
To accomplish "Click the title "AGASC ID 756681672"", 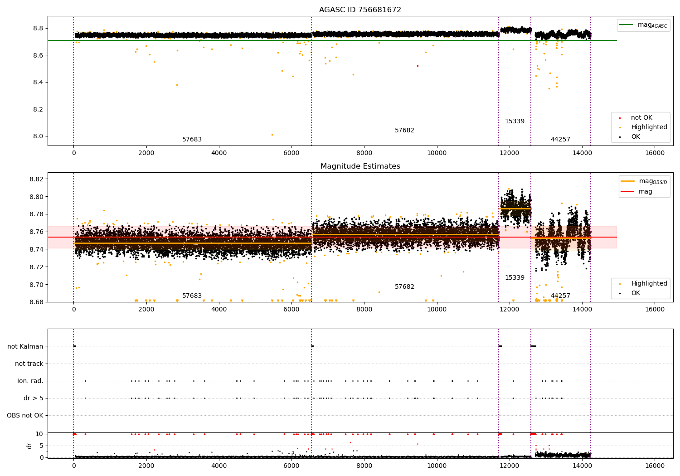I will point(360,10).
